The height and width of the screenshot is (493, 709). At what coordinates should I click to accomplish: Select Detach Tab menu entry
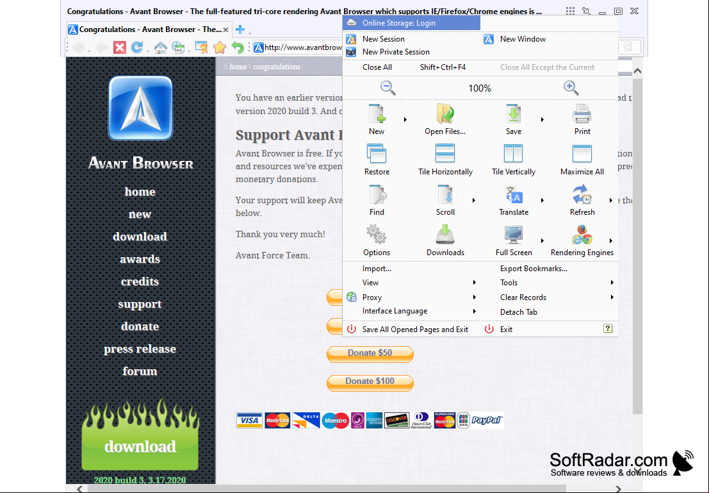(x=550, y=312)
